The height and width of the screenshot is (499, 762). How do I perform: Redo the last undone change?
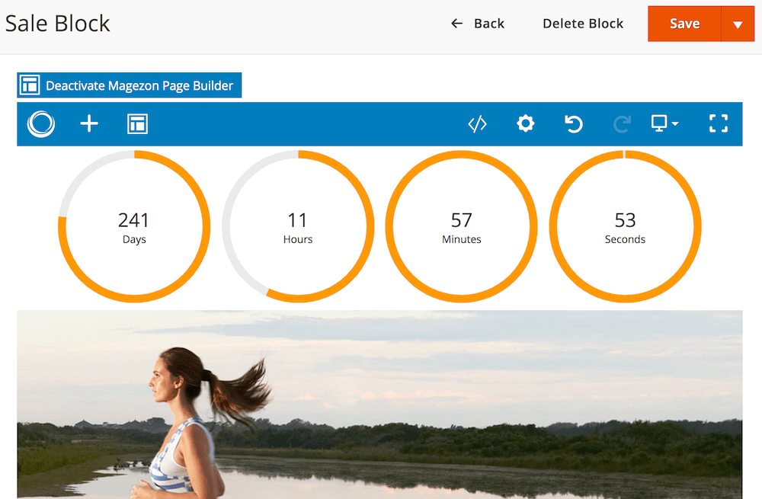622,124
